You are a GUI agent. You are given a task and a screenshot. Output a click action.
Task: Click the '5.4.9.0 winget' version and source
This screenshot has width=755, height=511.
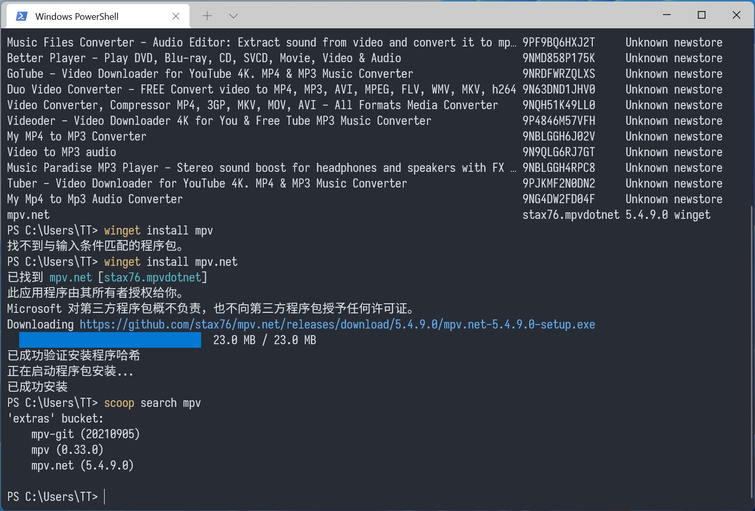click(668, 215)
